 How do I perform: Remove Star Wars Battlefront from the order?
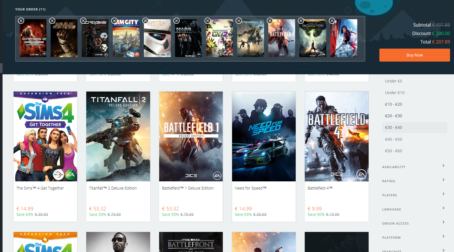click(x=146, y=21)
